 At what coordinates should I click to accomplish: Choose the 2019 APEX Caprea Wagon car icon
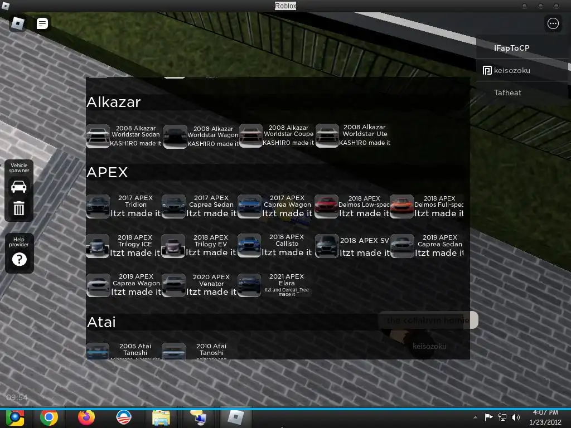coord(98,285)
